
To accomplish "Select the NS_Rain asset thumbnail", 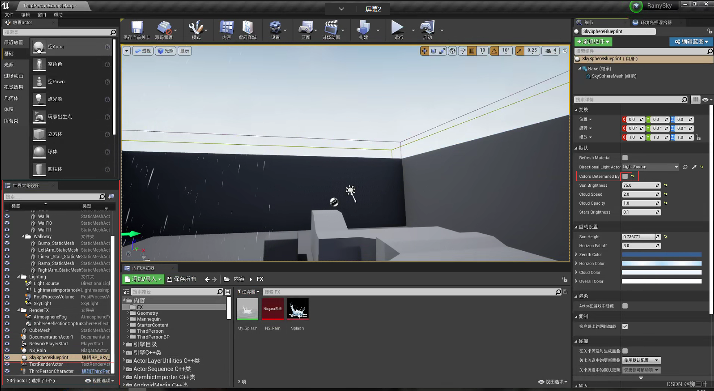I will point(273,309).
